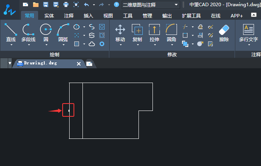Select the 直线 line tool
The image size is (261, 166).
11,33
